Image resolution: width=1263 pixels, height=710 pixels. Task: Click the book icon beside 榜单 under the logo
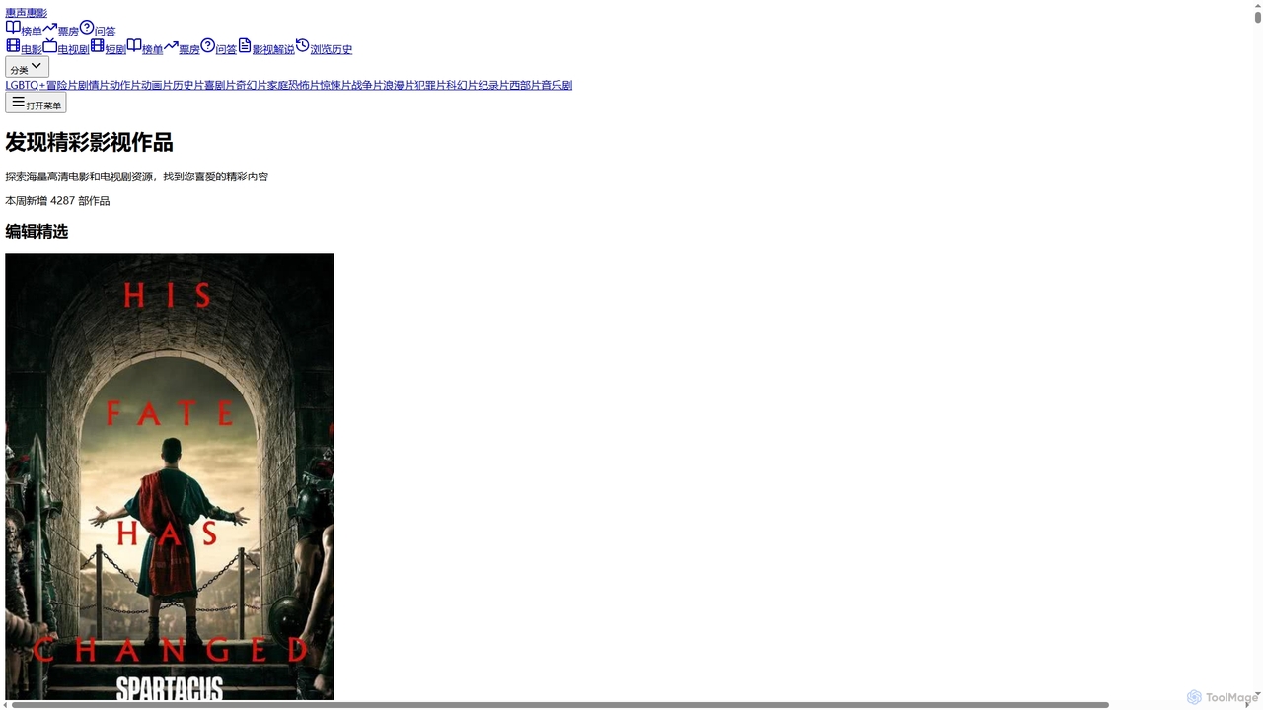[13, 28]
